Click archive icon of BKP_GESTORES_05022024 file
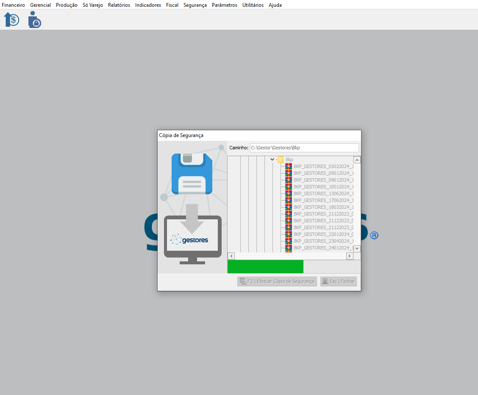Viewport: 478px width, 395px height. (x=289, y=166)
